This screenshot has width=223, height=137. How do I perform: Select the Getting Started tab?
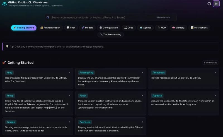pos(24,28)
